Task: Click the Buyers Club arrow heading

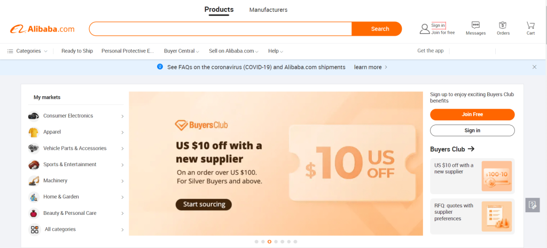Action: click(x=452, y=149)
